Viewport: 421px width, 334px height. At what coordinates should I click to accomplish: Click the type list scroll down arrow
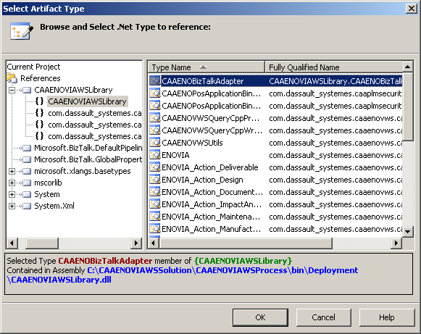tap(407, 231)
